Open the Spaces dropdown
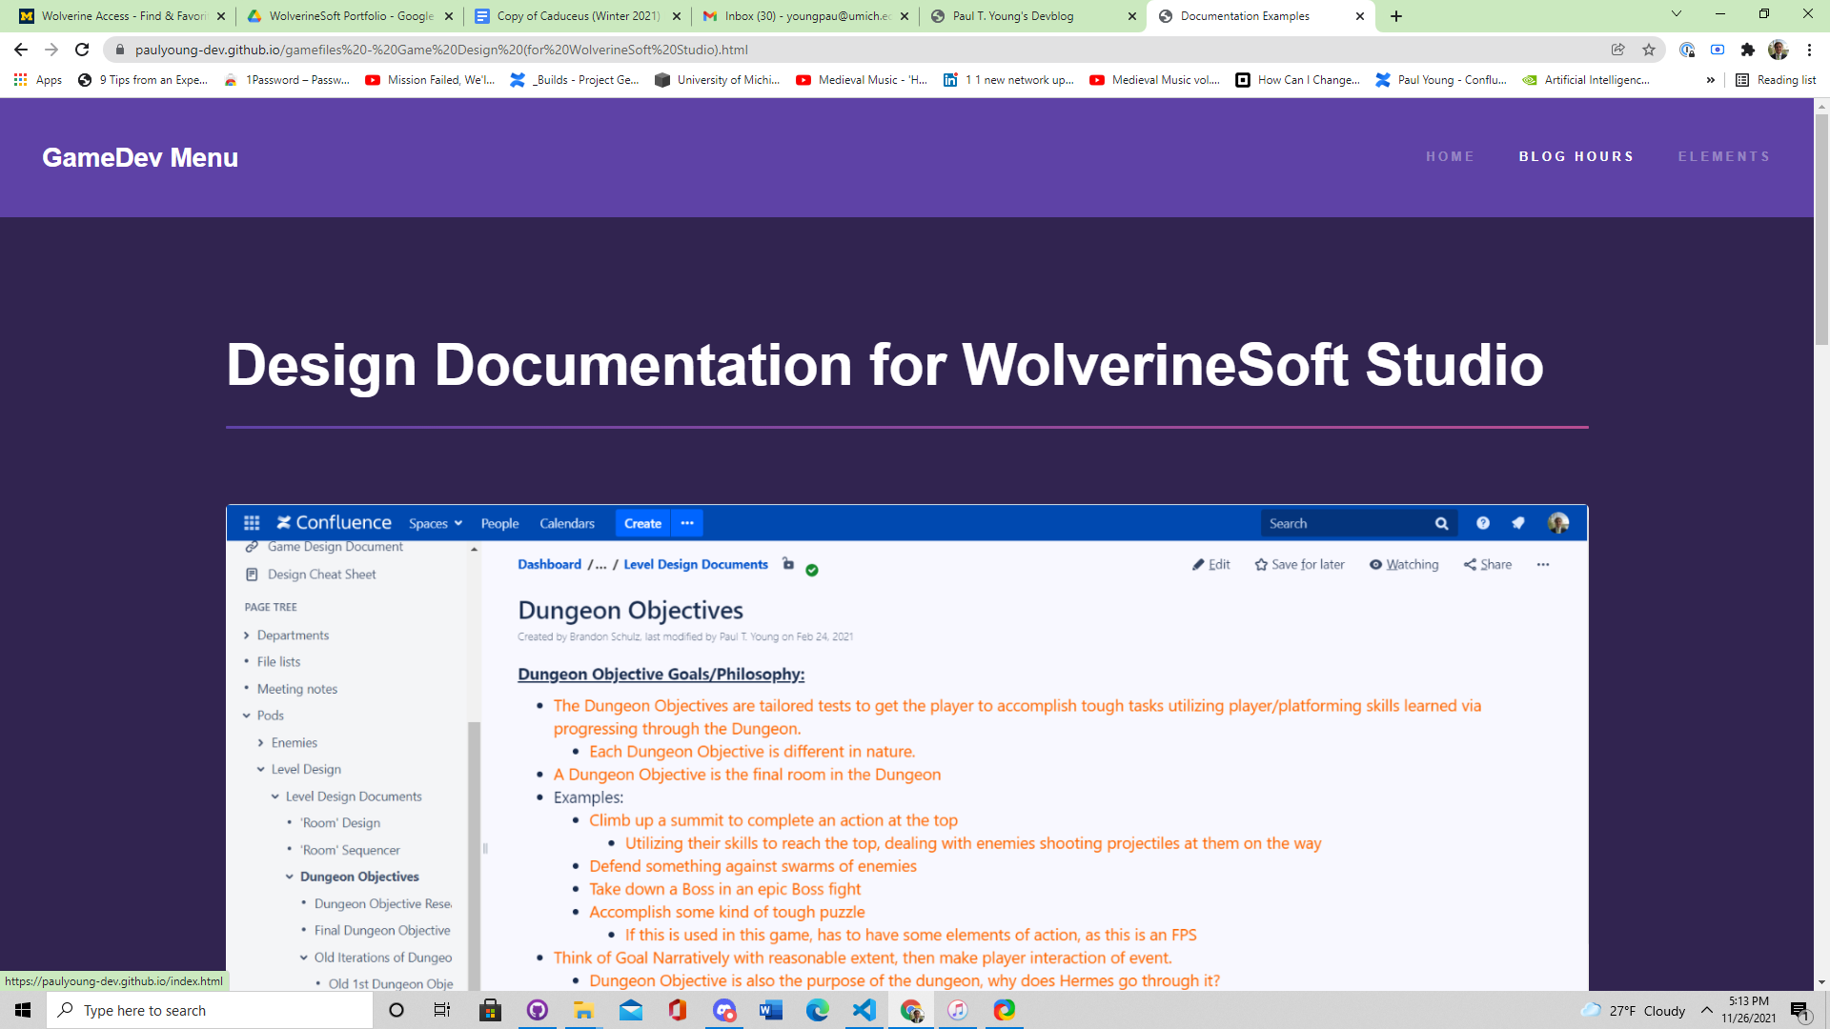This screenshot has width=1830, height=1029. pos(436,524)
